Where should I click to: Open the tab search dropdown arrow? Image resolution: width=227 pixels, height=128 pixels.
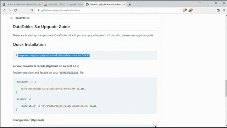pyautogui.click(x=200, y=3)
